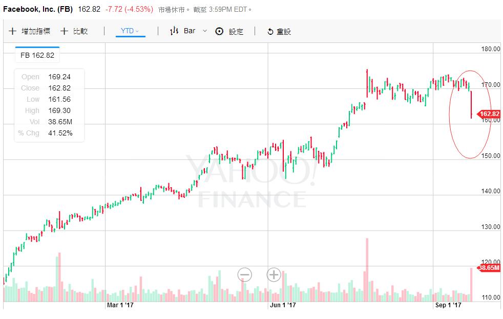Click the red 38.65M volume tag

[488, 267]
